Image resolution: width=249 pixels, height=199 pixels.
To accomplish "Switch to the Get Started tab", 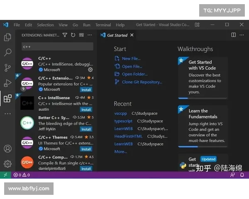I will (117, 35).
